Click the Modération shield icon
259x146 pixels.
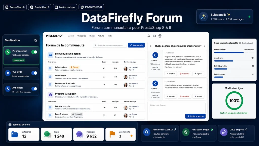(x=36, y=40)
